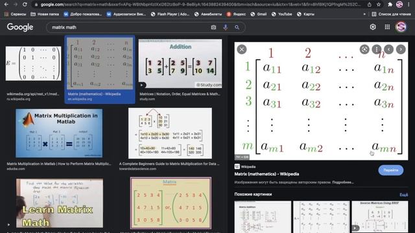The image size is (415, 233).
Task: Open the Chrome profile avatar in toolbar
Action: 399,5
